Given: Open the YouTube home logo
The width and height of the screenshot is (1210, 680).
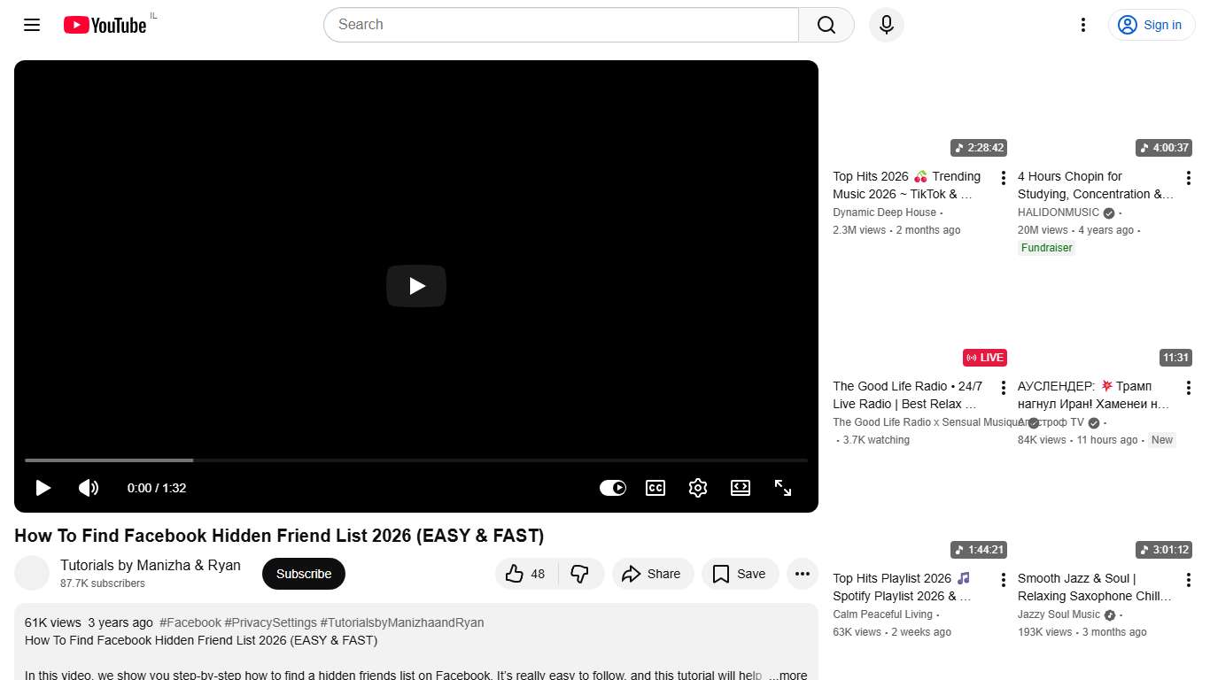Looking at the screenshot, I should pos(104,25).
